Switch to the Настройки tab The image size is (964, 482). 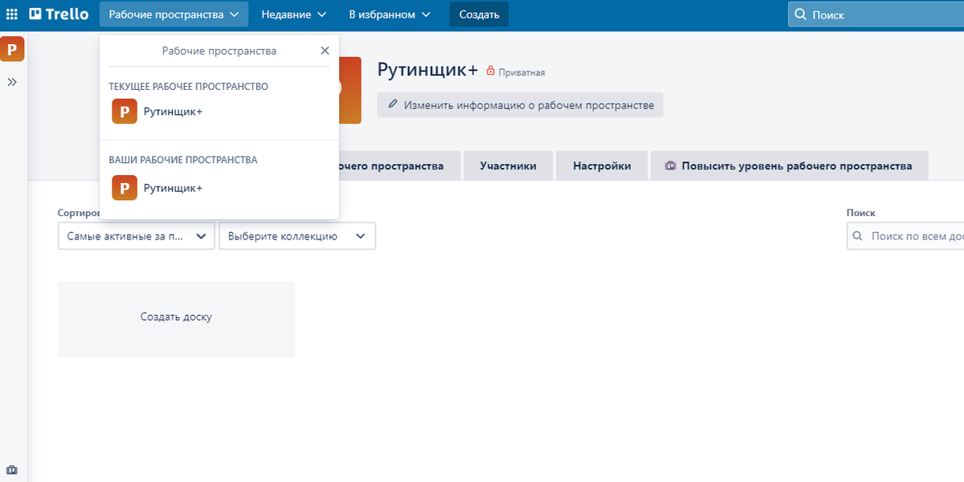pos(602,166)
